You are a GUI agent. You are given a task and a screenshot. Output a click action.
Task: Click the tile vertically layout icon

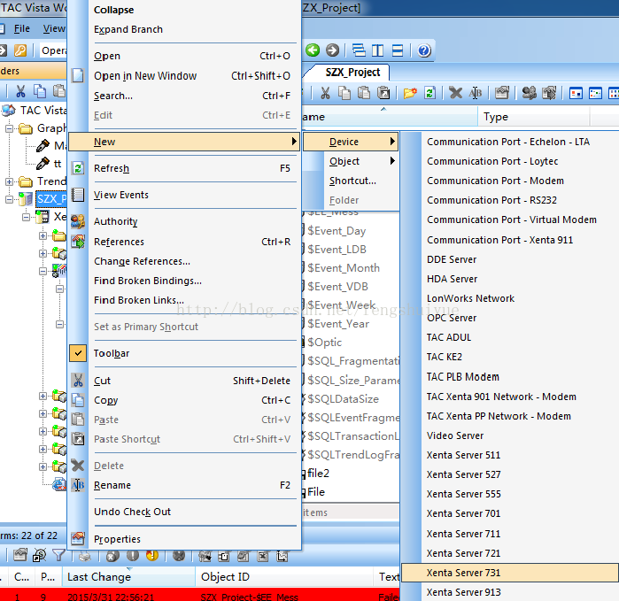point(378,50)
